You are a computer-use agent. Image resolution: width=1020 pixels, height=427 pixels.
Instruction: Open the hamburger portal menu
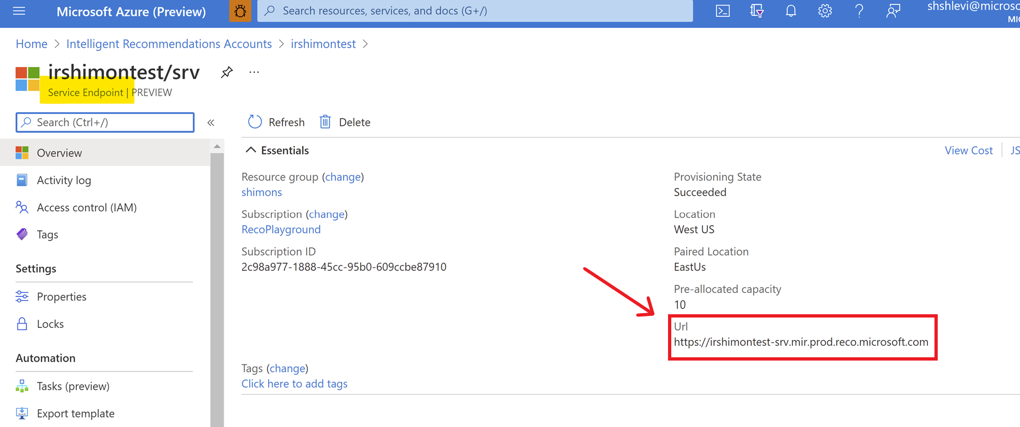19,11
